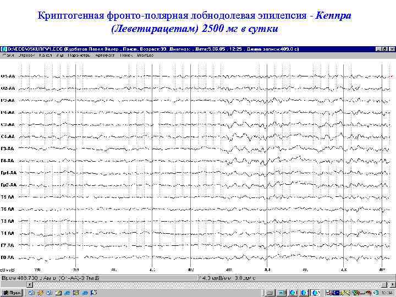Open the BrainLoc menu
Image resolution: width=396 pixels, height=297 pixels.
(145, 55)
